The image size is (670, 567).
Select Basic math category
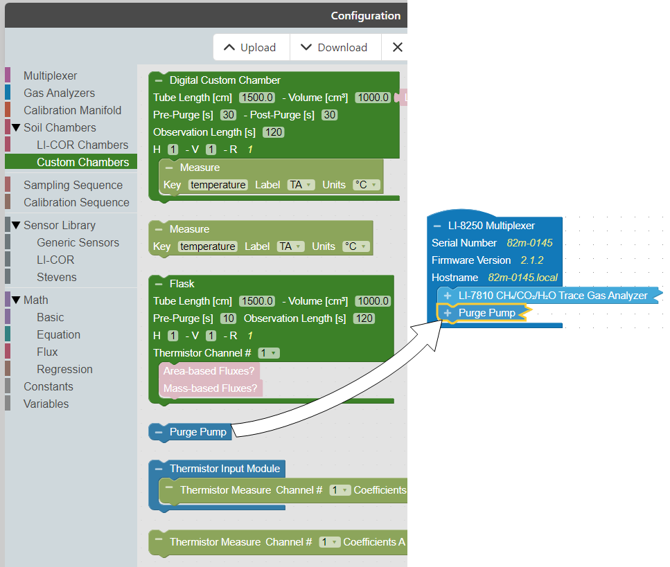click(51, 317)
